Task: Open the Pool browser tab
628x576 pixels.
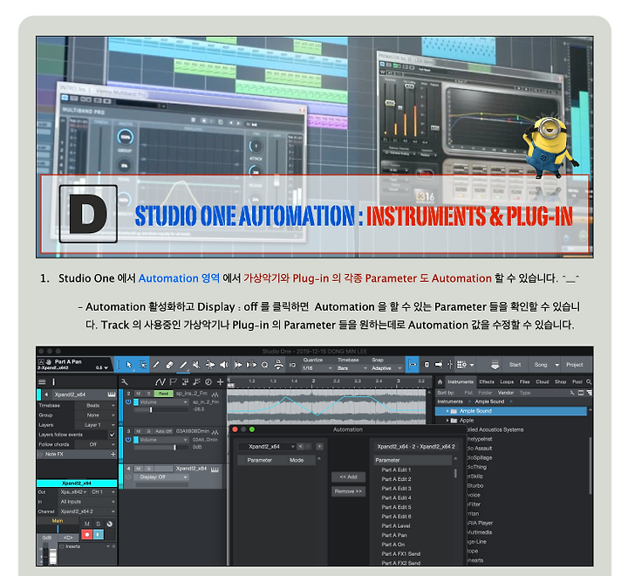Action: click(x=577, y=382)
